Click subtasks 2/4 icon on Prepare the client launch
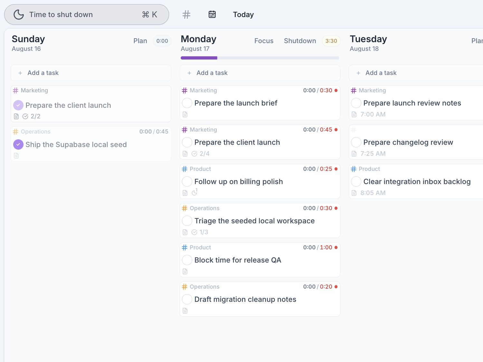 pos(194,154)
